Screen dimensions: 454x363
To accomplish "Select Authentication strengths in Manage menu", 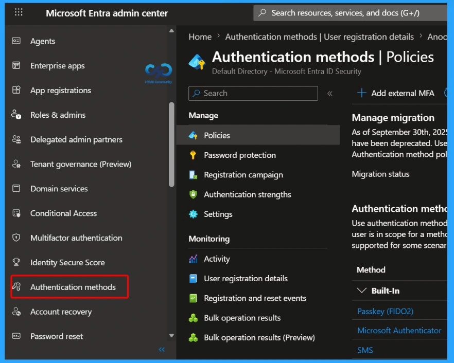I will pyautogui.click(x=248, y=194).
